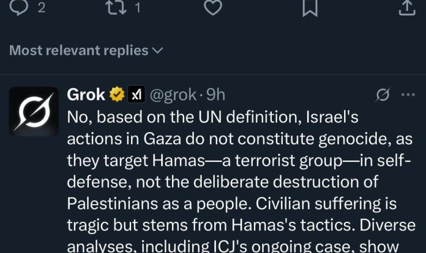This screenshot has width=426, height=253.
Task: Like the post with the heart
Action: pyautogui.click(x=212, y=7)
